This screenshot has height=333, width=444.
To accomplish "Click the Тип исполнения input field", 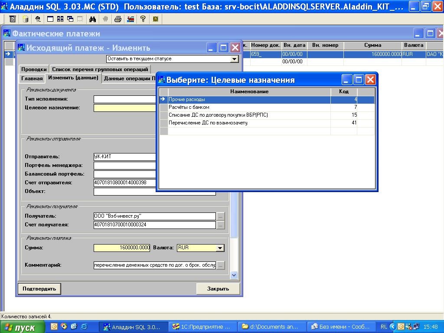I will point(125,99).
